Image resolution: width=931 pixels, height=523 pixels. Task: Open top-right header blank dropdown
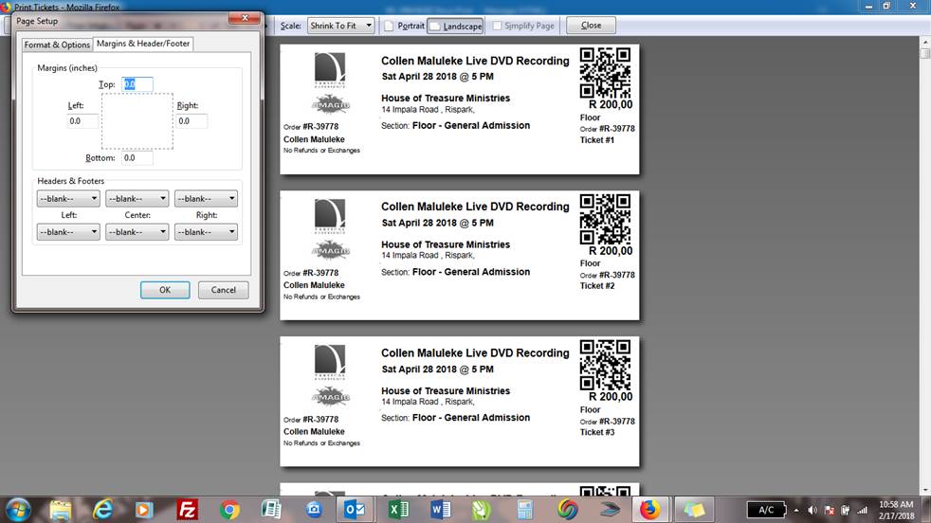click(206, 198)
